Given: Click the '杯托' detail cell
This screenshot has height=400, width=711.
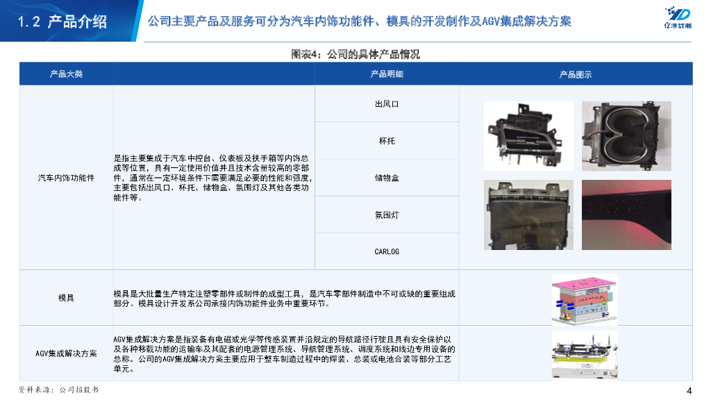Looking at the screenshot, I should (x=387, y=141).
